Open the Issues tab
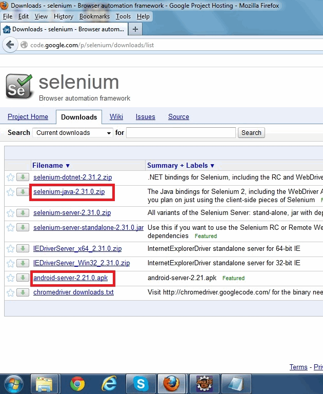This screenshot has height=394, width=323. pyautogui.click(x=146, y=116)
